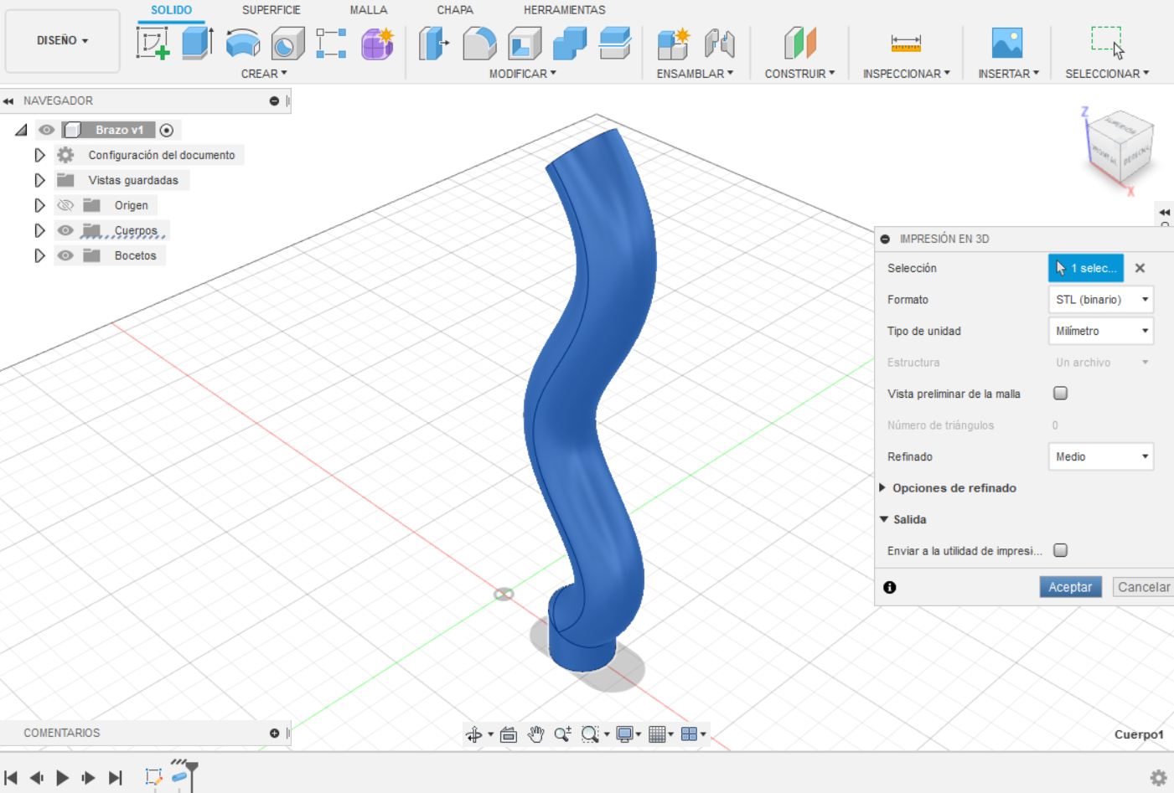Open the MODIFICAR menu

coord(523,74)
